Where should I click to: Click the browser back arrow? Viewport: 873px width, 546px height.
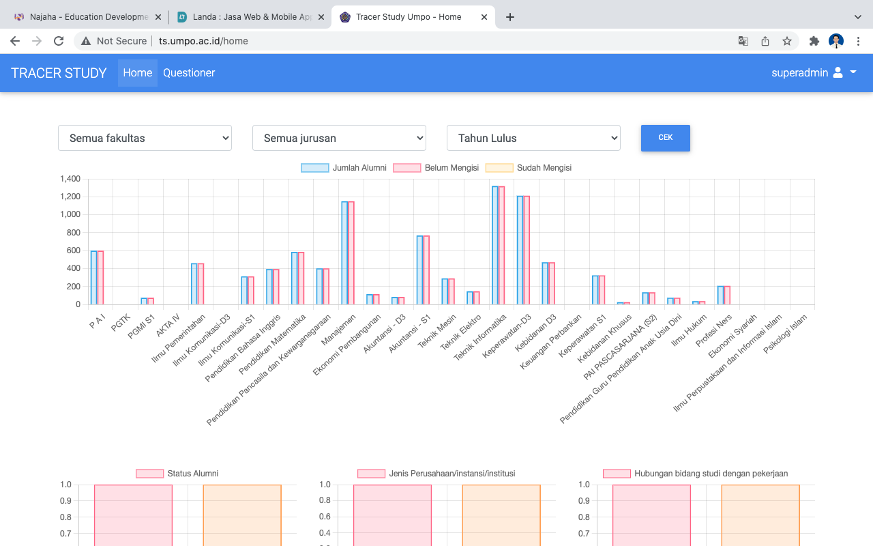(15, 41)
